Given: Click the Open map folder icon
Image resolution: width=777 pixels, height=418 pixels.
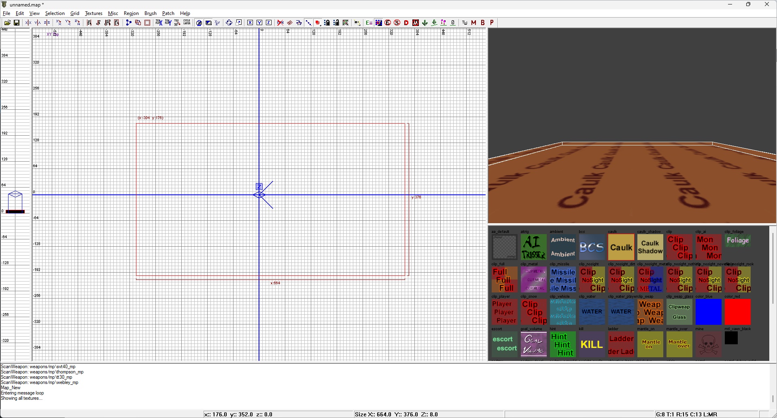Looking at the screenshot, I should pyautogui.click(x=8, y=23).
